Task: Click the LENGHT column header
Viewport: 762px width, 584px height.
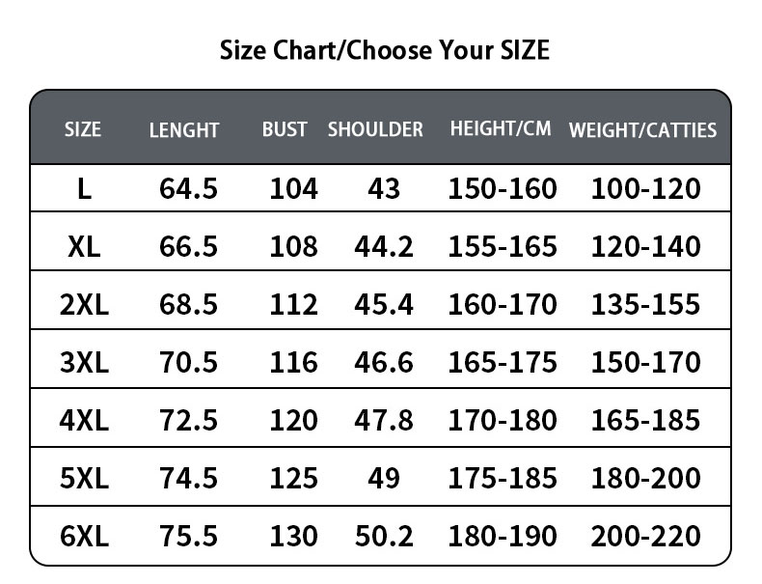Action: tap(184, 130)
